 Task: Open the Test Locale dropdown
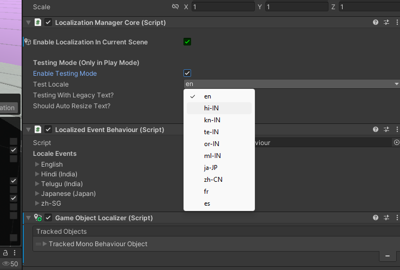[292, 84]
